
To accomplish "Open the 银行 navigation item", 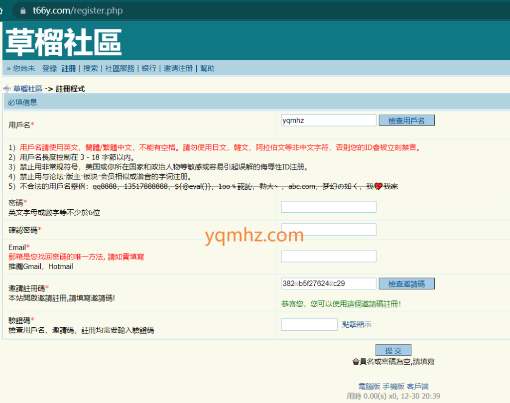I will pyautogui.click(x=149, y=68).
